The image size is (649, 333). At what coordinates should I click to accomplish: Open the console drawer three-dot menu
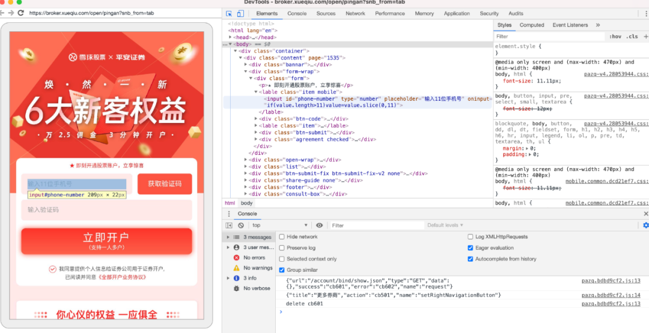[x=229, y=214]
